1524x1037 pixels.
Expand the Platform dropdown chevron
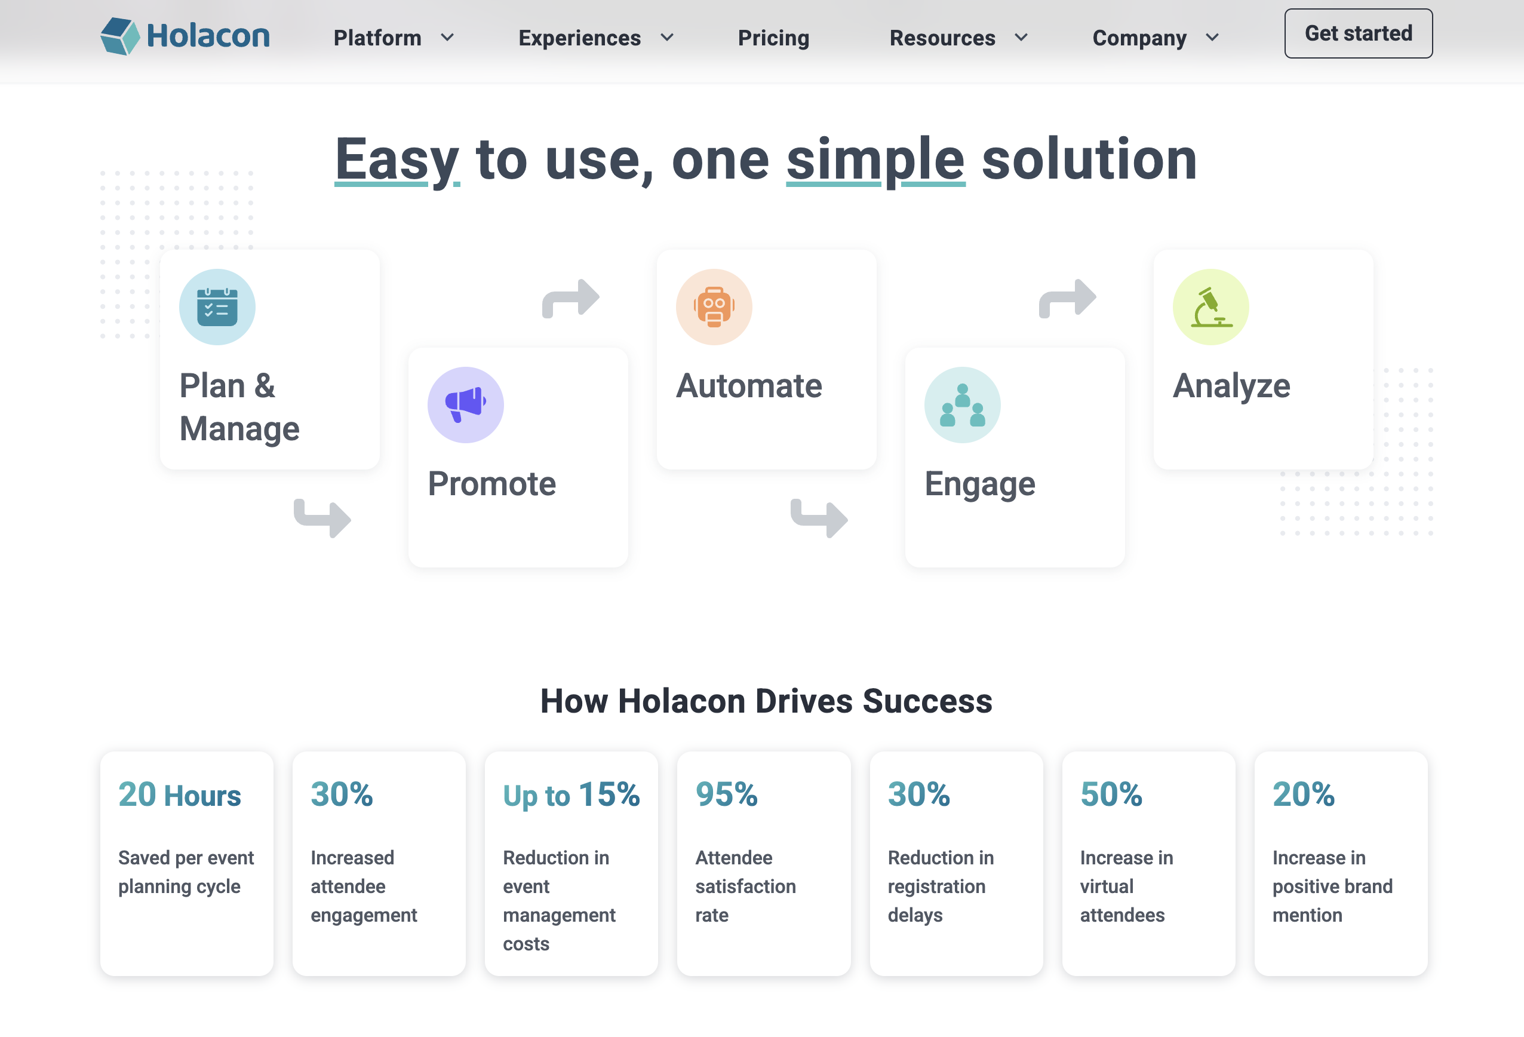click(x=447, y=38)
